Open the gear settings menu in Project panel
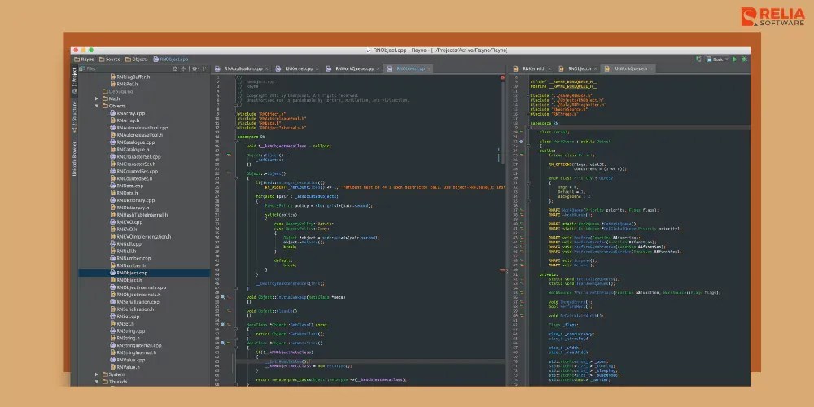The image size is (814, 407). click(x=195, y=68)
